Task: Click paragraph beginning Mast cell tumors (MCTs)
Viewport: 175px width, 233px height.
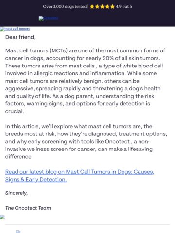Action: click(85, 81)
